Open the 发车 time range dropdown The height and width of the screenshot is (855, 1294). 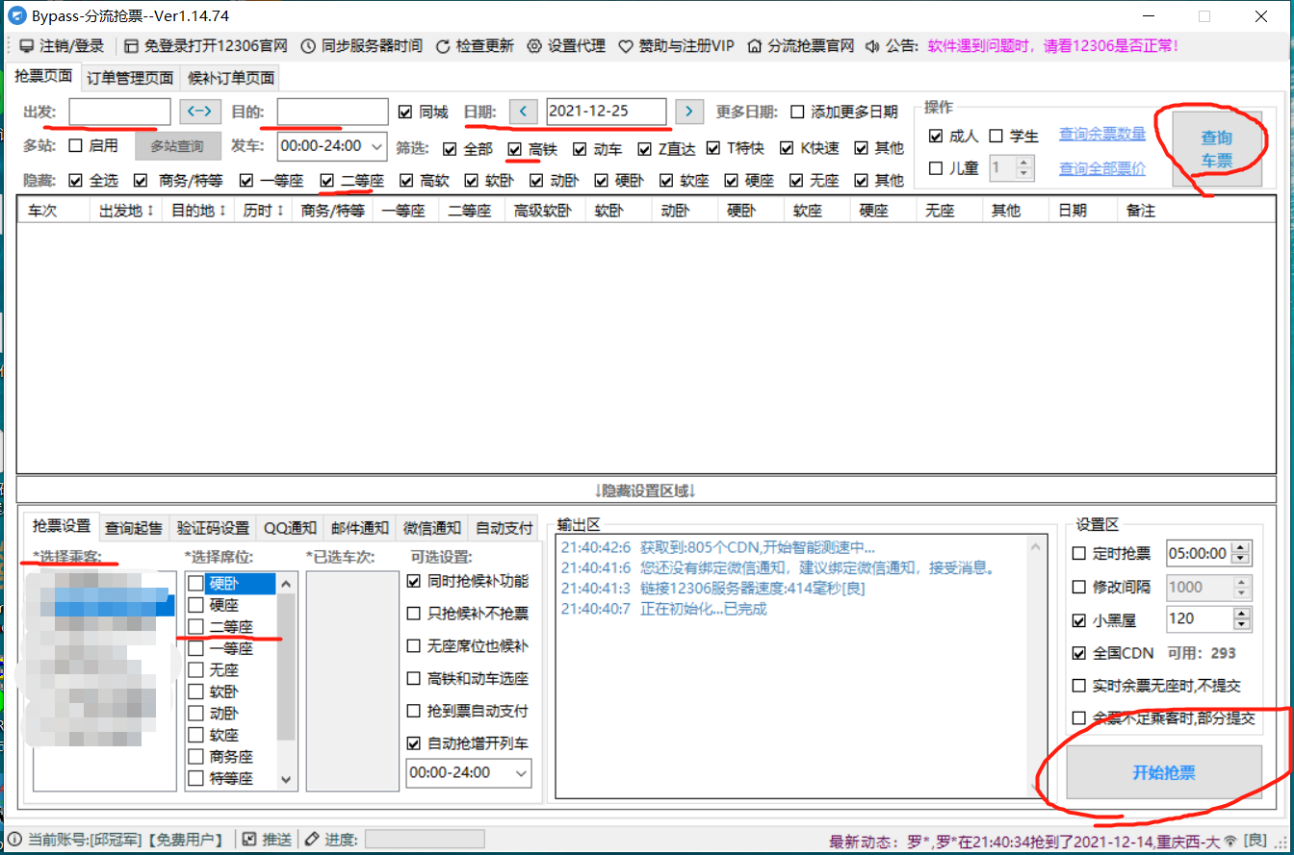(x=331, y=146)
